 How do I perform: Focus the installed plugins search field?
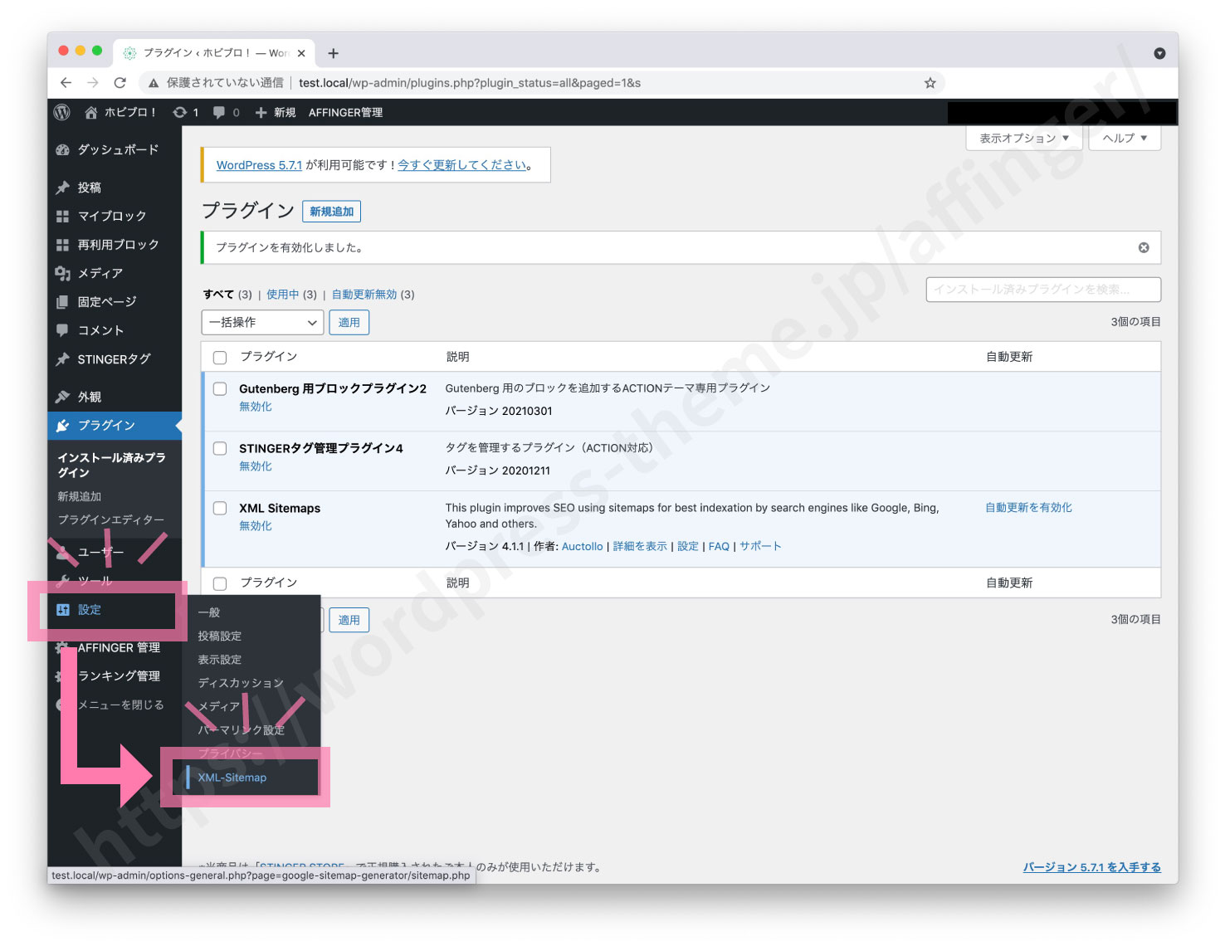tap(1043, 290)
